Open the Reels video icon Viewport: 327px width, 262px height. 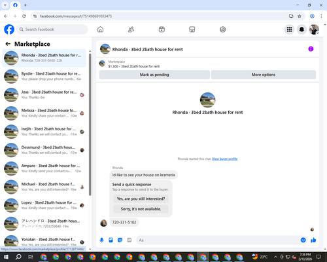coord(162,29)
